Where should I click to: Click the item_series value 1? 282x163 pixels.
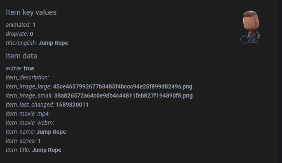[x=39, y=141]
